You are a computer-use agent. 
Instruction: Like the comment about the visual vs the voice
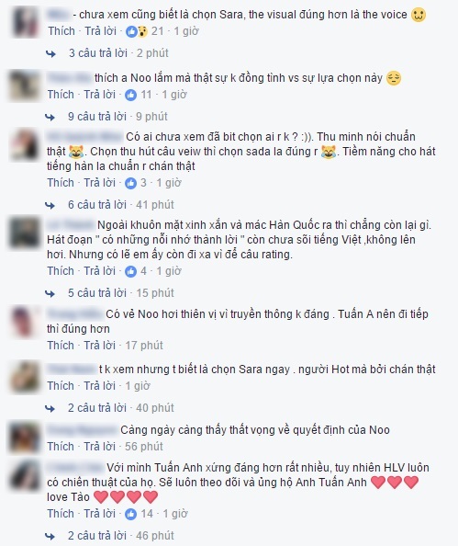click(x=61, y=31)
